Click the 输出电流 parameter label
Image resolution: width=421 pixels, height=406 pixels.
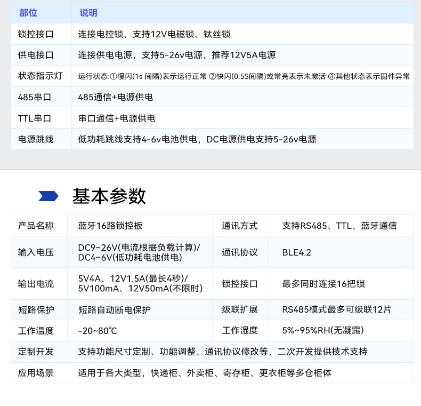click(x=36, y=283)
